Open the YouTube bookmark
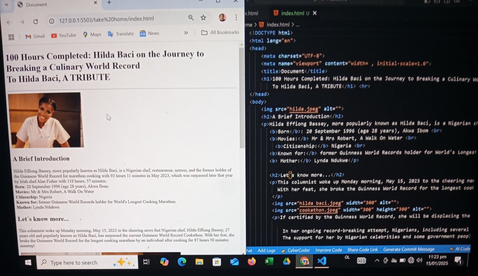478x276 pixels. pos(63,35)
